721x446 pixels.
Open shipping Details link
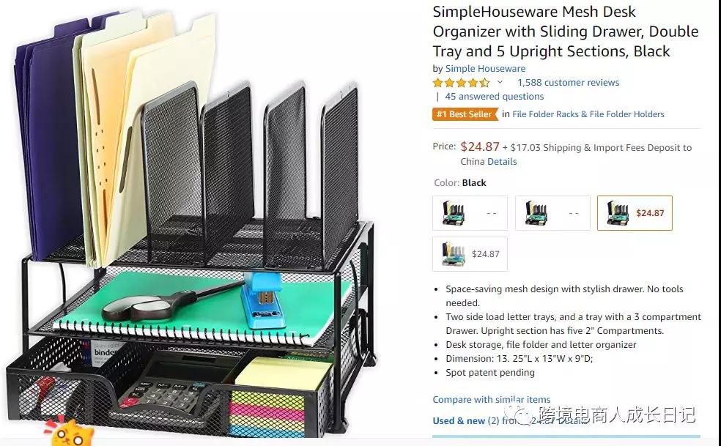[x=502, y=162]
